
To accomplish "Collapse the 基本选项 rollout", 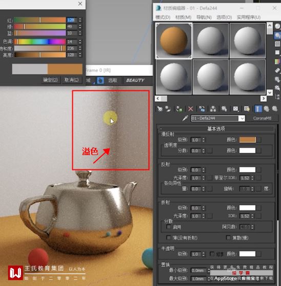I will tap(216, 129).
